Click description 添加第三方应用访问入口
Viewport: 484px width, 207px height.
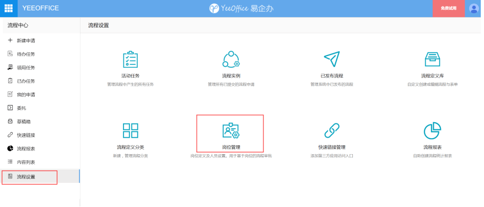(x=332, y=156)
